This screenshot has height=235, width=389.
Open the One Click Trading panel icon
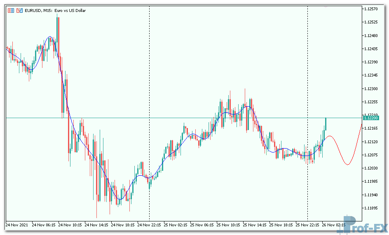11,10
